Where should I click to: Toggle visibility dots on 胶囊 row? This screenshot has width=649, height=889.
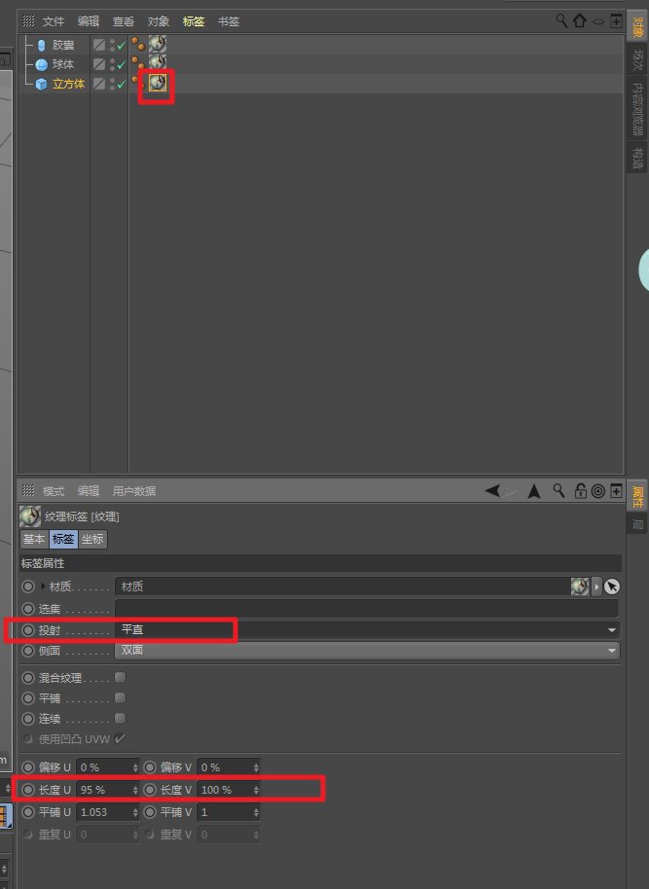tap(112, 45)
